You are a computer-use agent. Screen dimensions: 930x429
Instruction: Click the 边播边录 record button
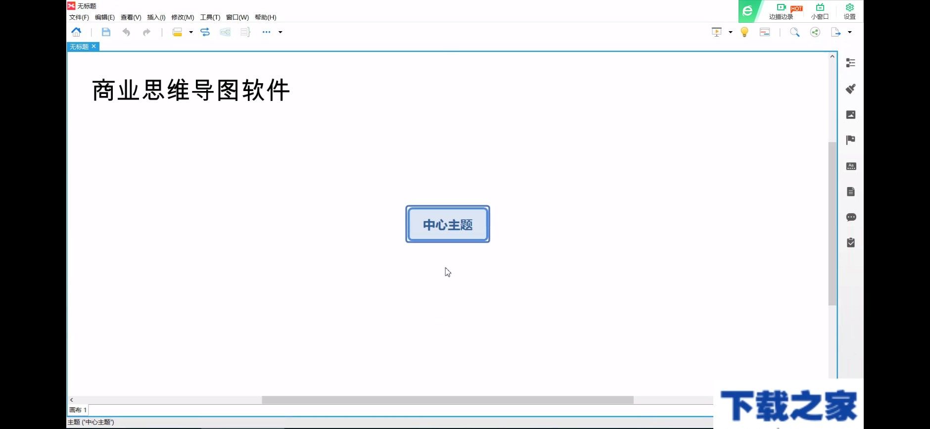click(782, 11)
